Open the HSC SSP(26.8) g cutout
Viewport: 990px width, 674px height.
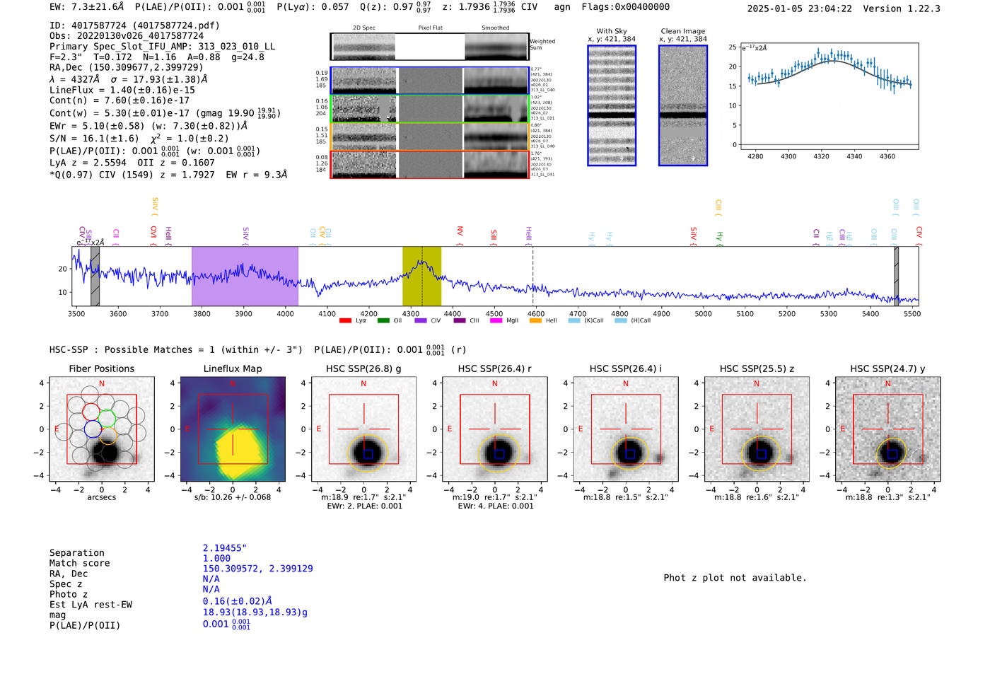click(363, 429)
